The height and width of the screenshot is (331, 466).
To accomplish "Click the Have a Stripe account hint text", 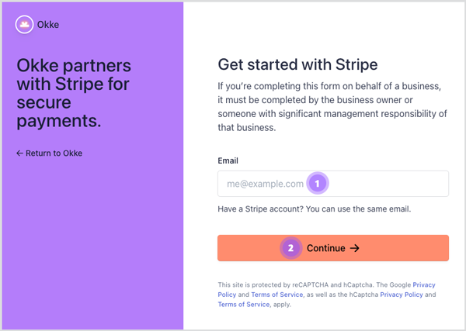I will (x=314, y=209).
